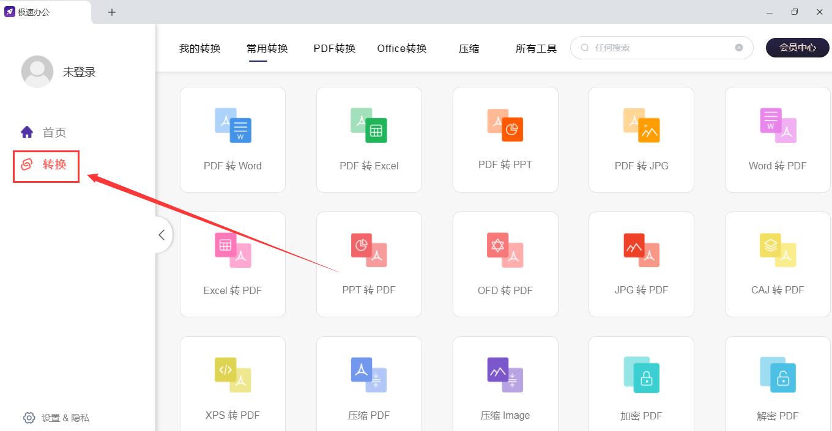This screenshot has height=431, width=832.
Task: Click the 压缩 Image label
Action: coord(505,415)
